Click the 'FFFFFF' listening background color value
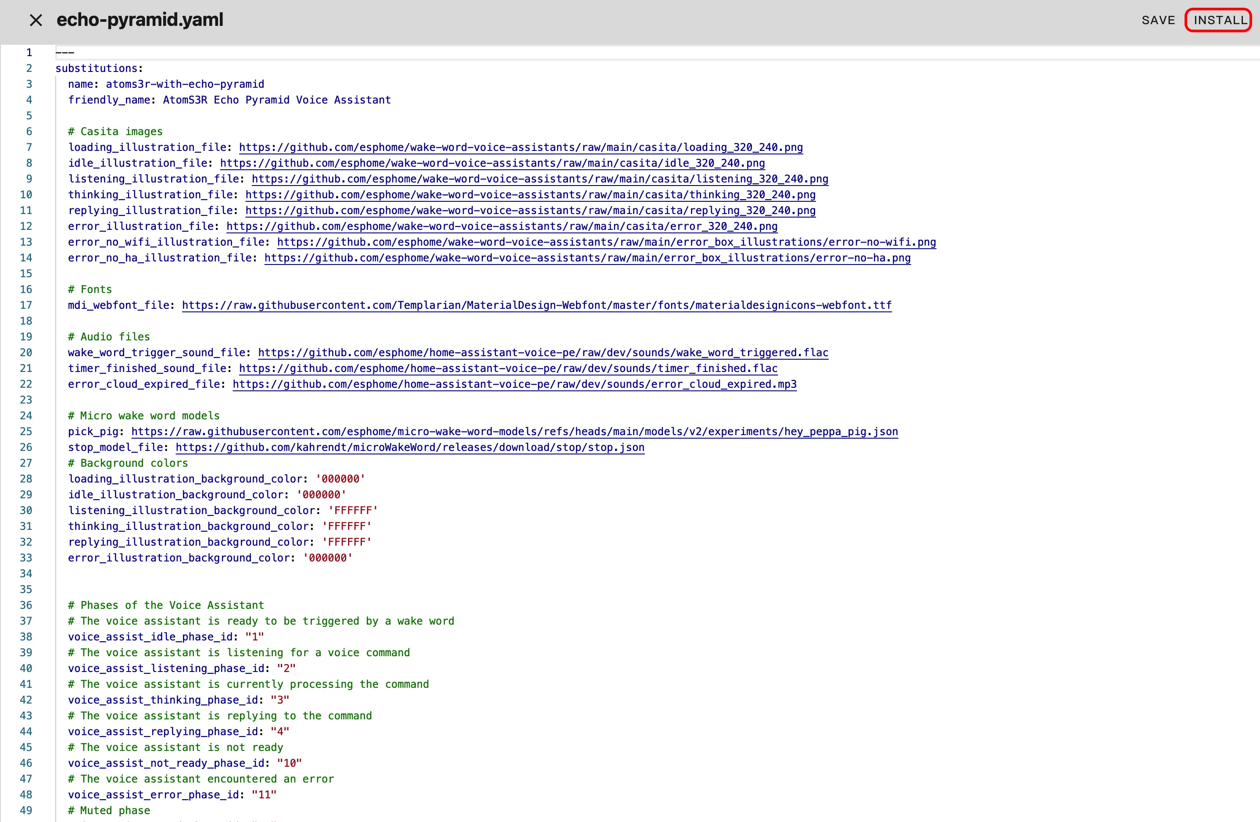1260x822 pixels. (353, 510)
